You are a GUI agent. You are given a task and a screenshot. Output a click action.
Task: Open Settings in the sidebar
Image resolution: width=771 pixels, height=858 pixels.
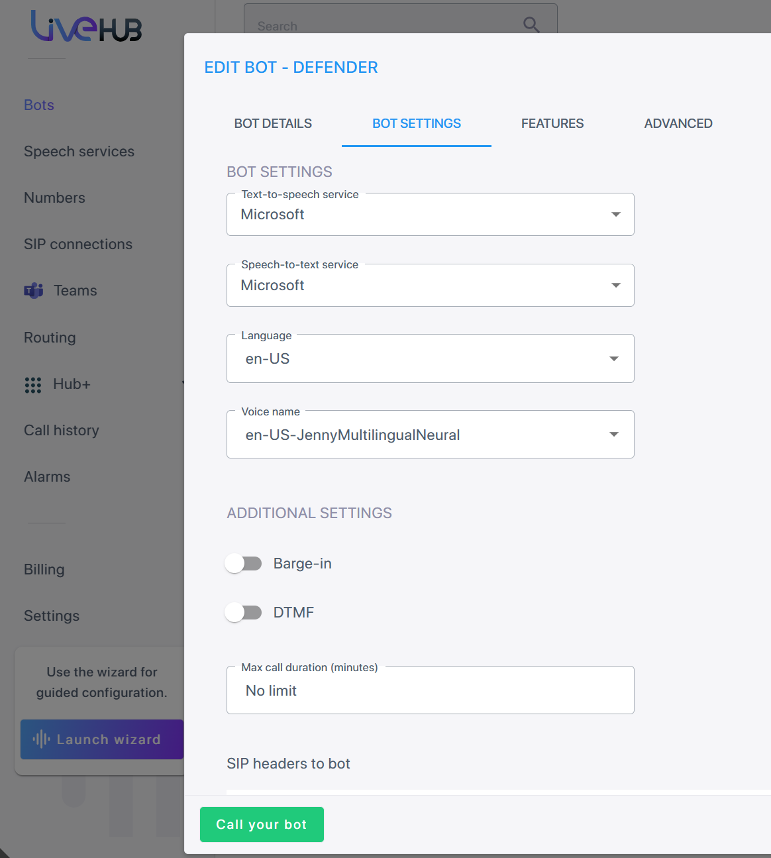pyautogui.click(x=52, y=616)
